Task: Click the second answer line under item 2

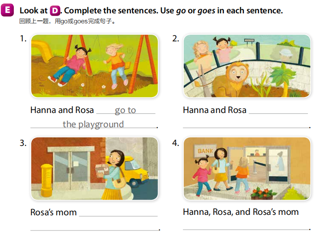Action: [246, 125]
